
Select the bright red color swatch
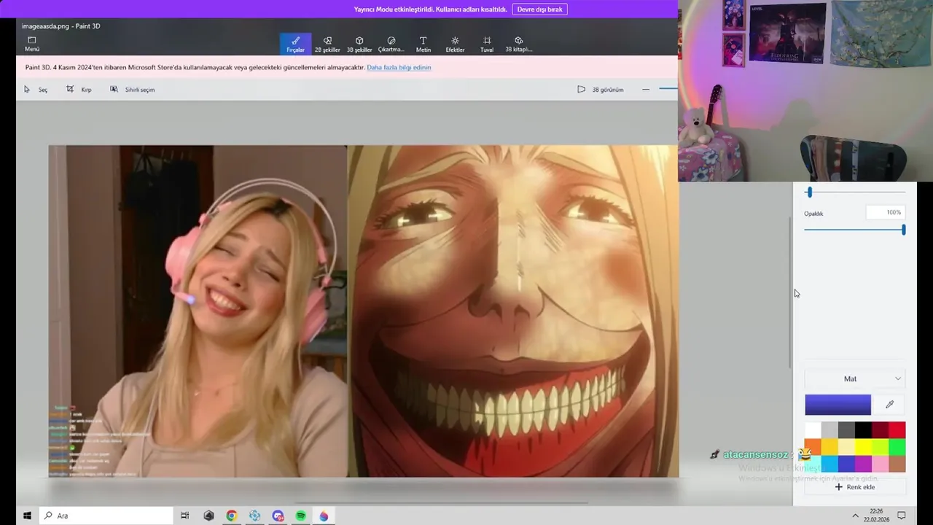tap(897, 429)
